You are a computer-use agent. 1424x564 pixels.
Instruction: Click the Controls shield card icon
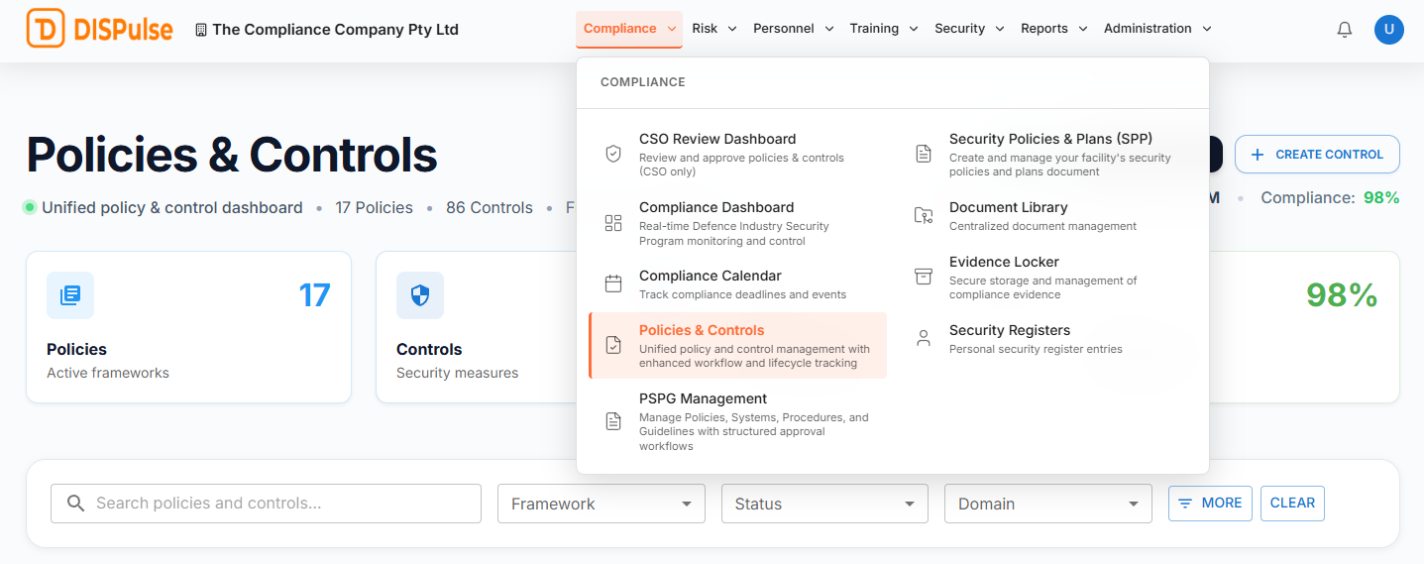pos(420,295)
